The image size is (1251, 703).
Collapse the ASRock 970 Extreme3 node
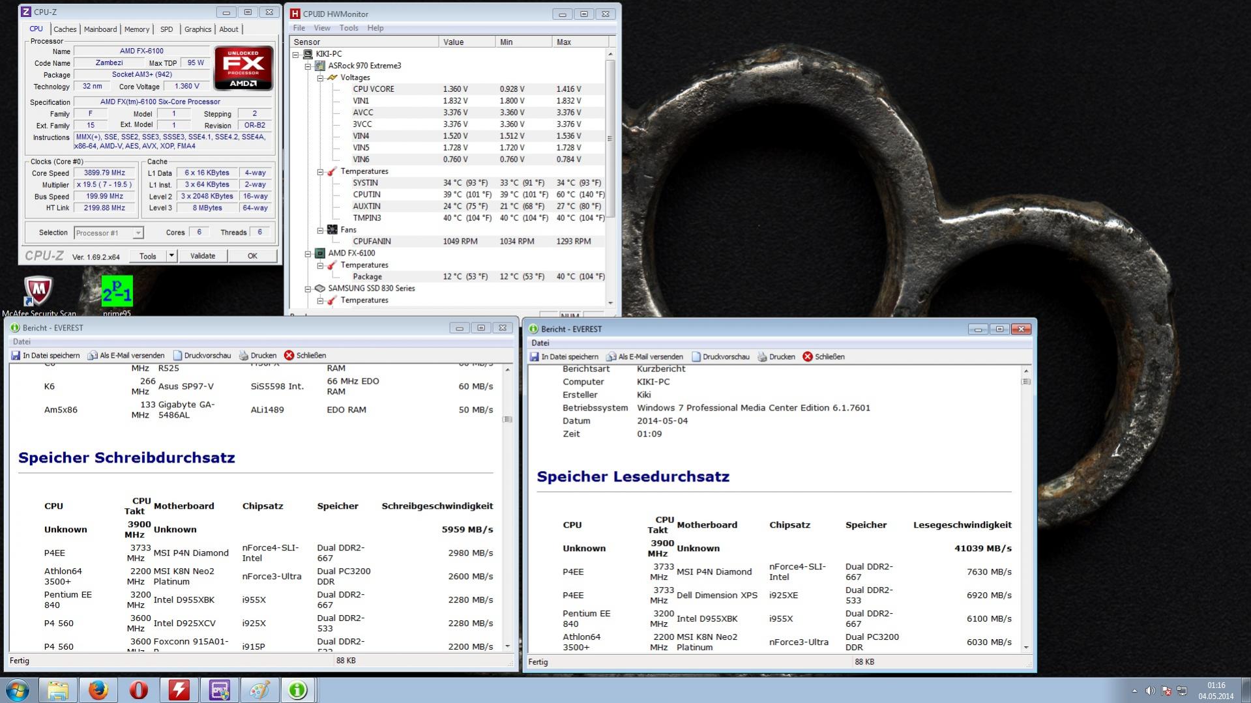pos(308,66)
